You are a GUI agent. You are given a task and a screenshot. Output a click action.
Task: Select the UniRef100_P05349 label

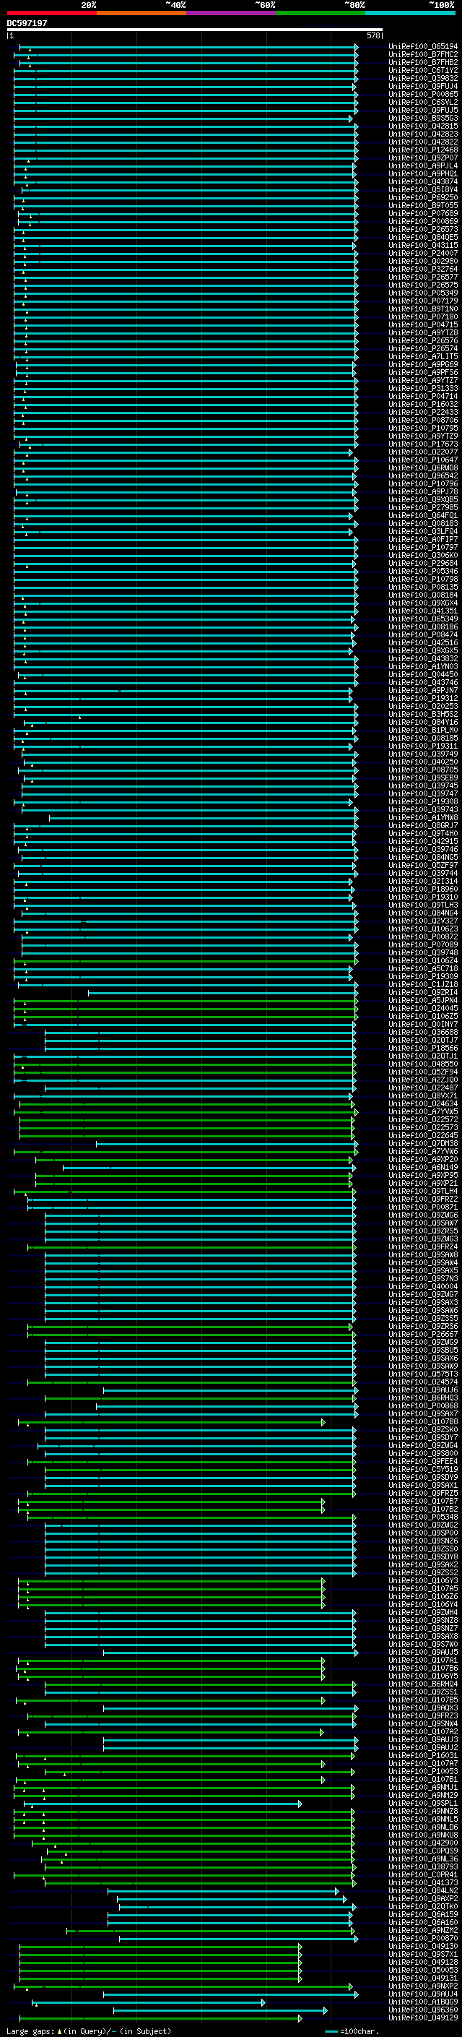point(423,293)
